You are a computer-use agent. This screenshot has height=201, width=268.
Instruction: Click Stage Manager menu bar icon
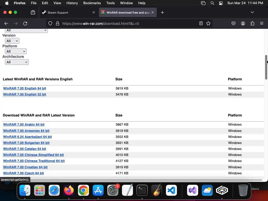[x=203, y=3]
